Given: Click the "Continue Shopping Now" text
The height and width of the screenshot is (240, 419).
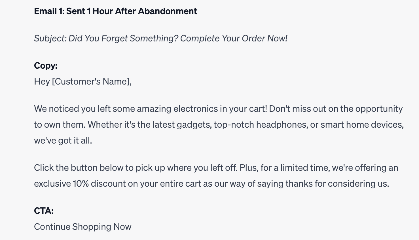Looking at the screenshot, I should [82, 227].
